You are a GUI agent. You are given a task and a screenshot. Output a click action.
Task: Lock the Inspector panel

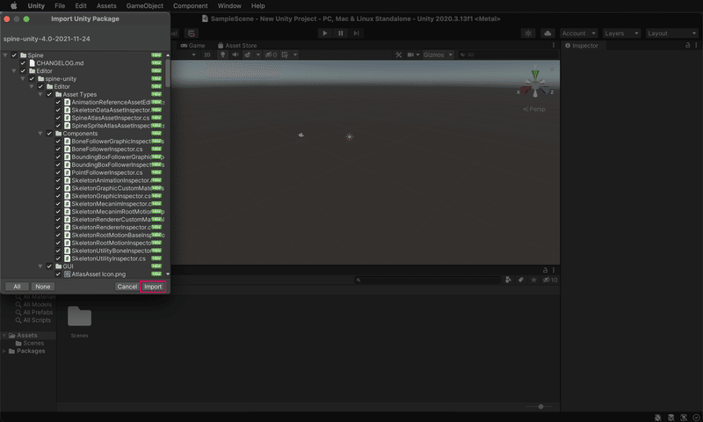[x=688, y=46]
